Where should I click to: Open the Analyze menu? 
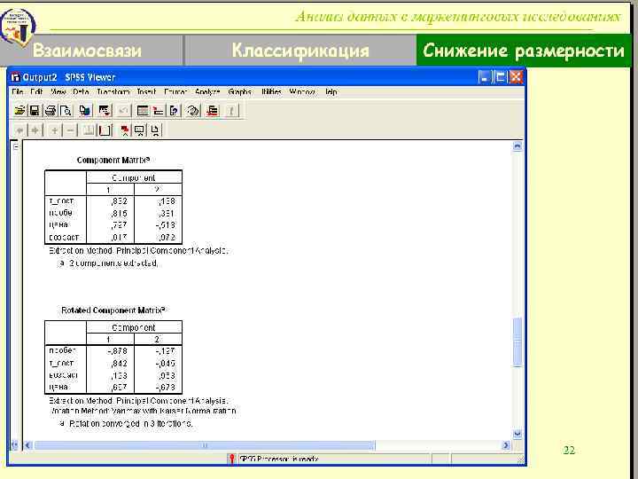click(x=207, y=92)
